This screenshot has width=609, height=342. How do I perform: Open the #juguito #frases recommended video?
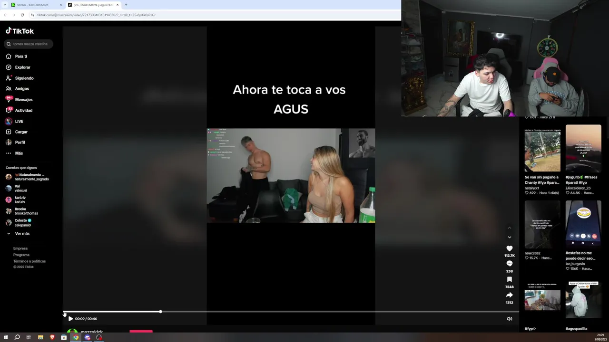coord(583,148)
